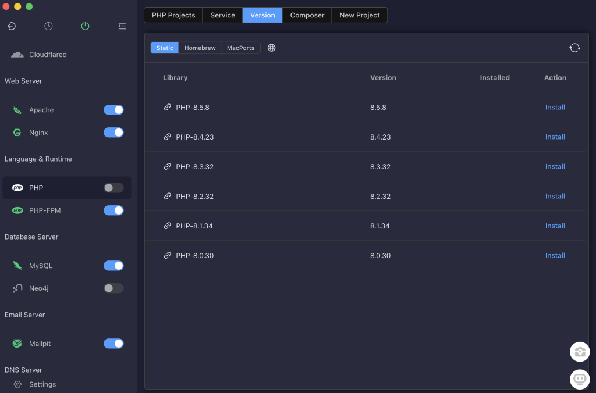596x393 pixels.
Task: Click the Language & Runtime section label
Action: [x=38, y=159]
